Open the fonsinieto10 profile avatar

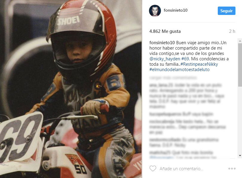pos(155,11)
